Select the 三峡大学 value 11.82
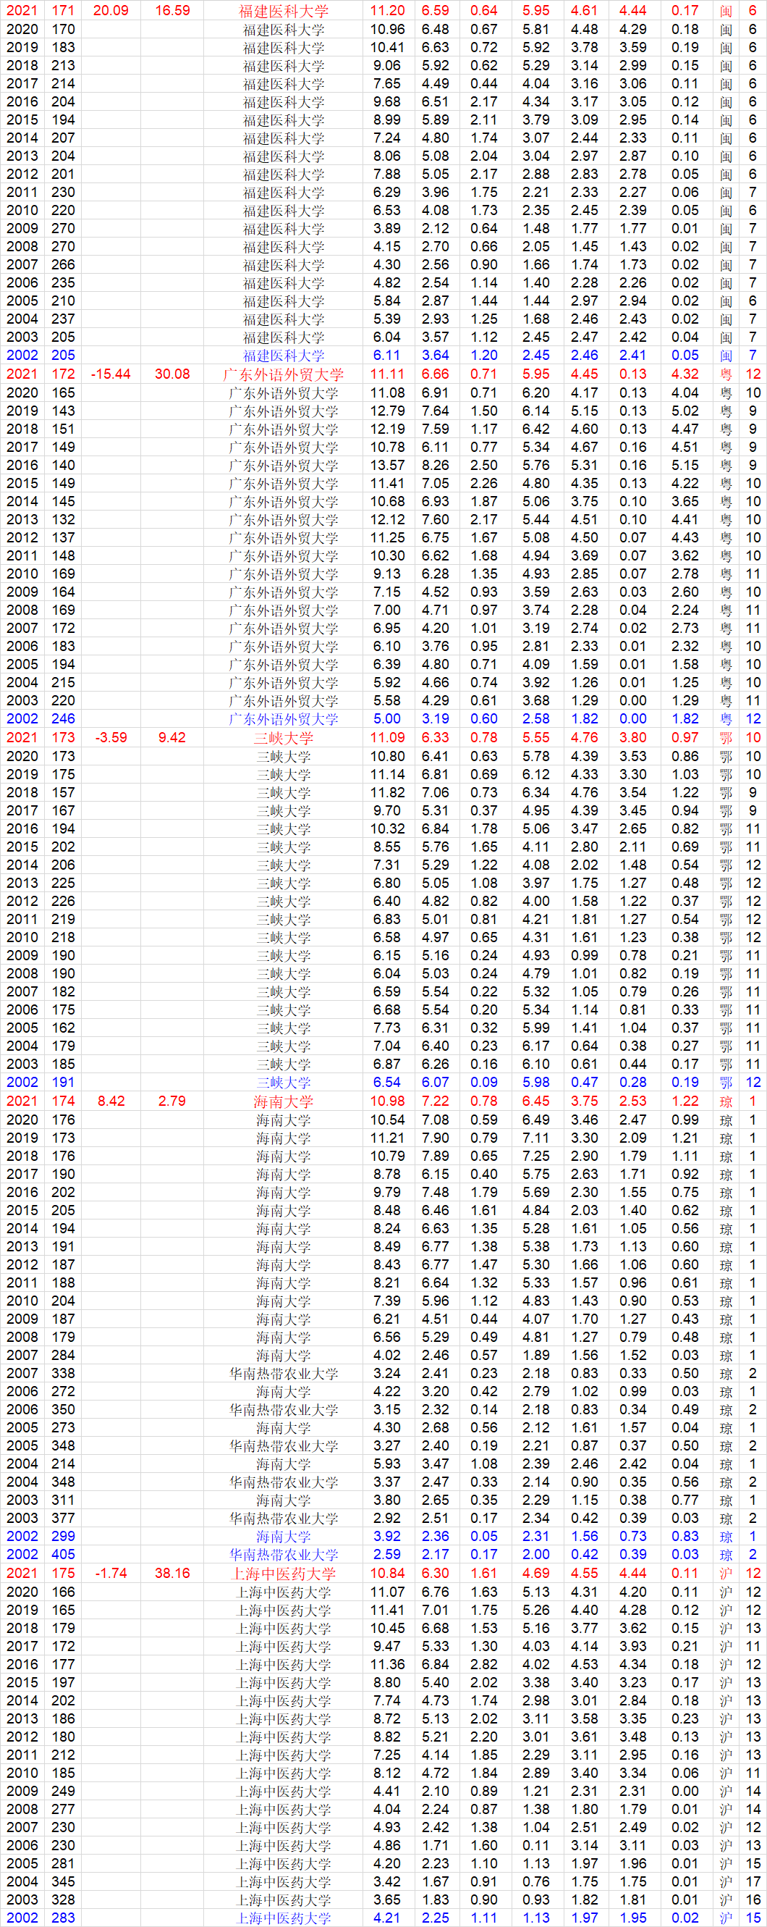 click(x=387, y=792)
